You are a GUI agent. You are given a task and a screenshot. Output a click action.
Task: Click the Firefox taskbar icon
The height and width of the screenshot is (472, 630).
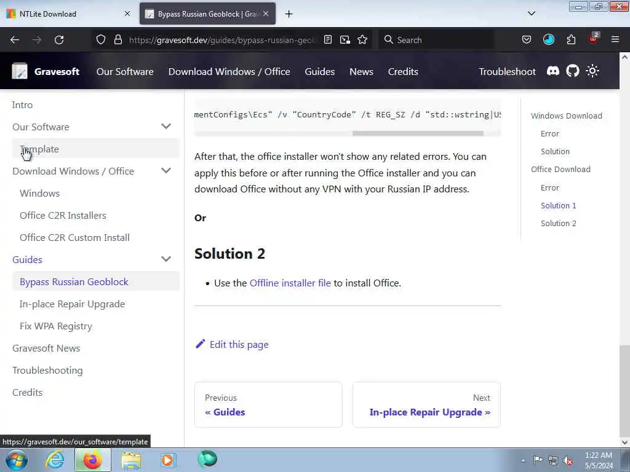click(92, 460)
